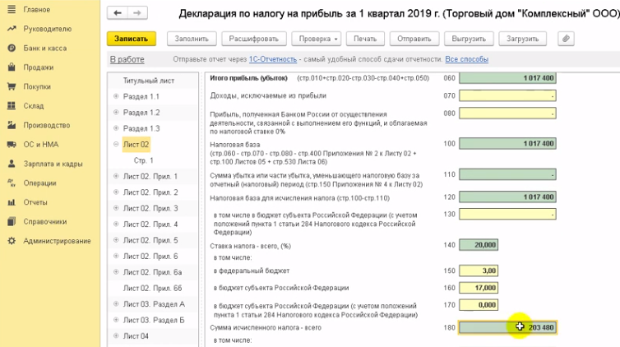Click the line 070 input field
Image resolution: width=620 pixels, height=347 pixels.
coord(507,95)
